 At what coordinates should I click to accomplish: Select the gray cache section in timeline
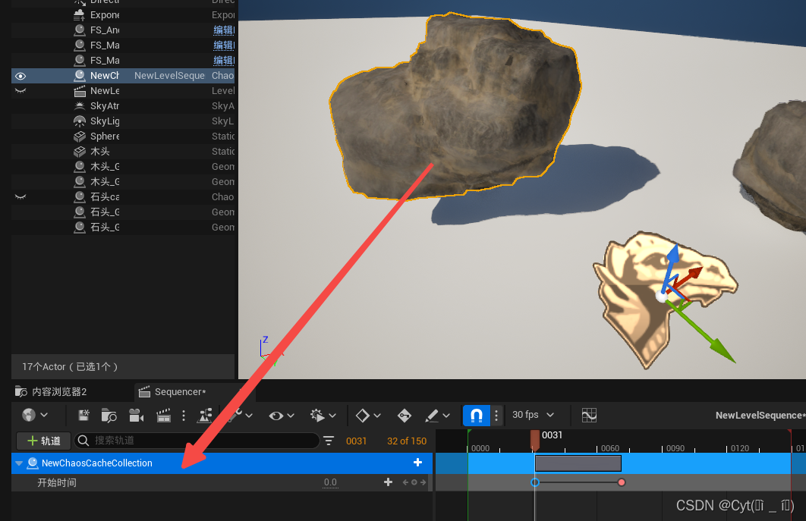click(578, 463)
